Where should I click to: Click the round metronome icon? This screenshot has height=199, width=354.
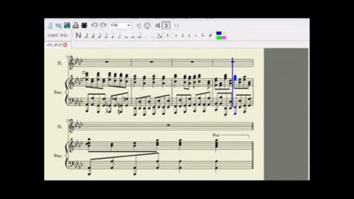pyautogui.click(x=147, y=25)
